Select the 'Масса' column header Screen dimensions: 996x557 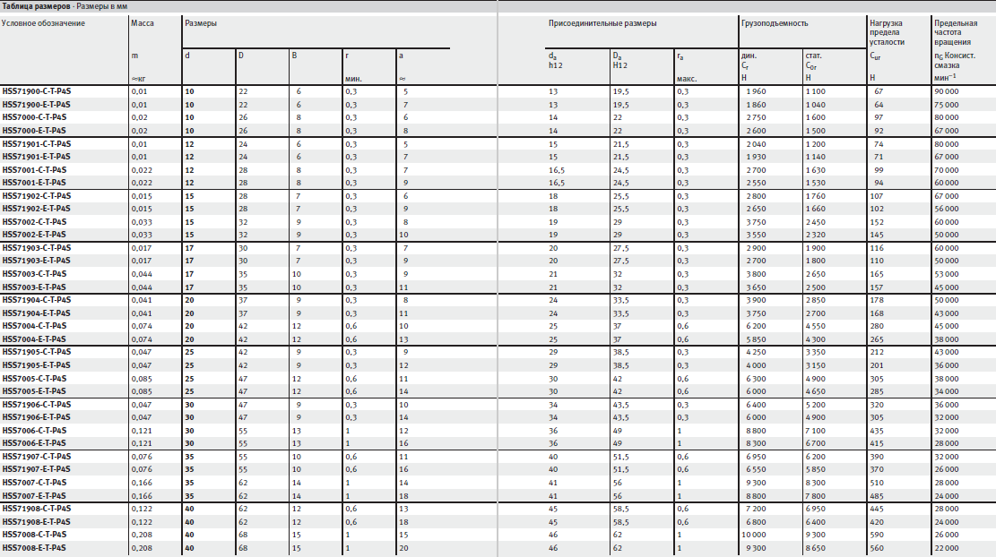click(143, 23)
